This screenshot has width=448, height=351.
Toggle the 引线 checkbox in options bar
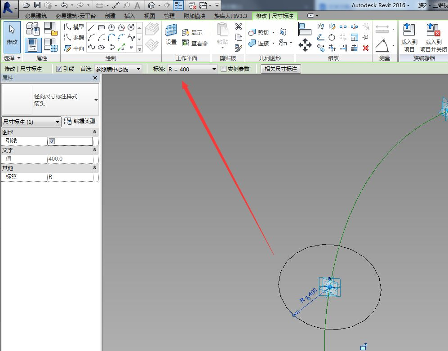point(59,69)
